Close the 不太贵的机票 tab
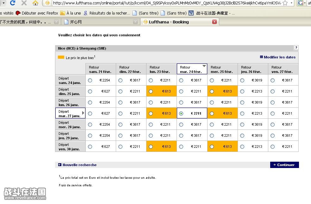Viewport: 311px width, 204px height. (x=56, y=22)
